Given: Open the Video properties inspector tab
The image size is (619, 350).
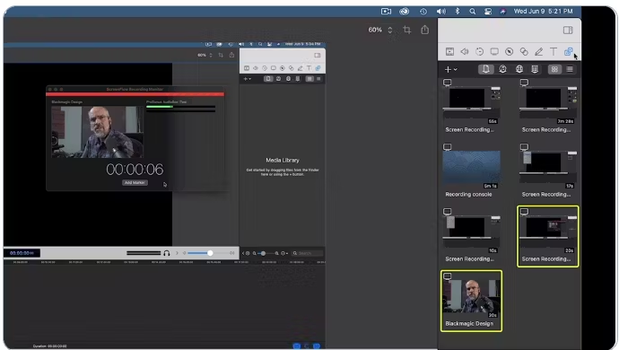Looking at the screenshot, I should [449, 52].
